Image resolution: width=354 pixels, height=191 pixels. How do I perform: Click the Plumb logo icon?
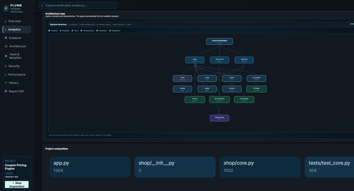click(6, 8)
